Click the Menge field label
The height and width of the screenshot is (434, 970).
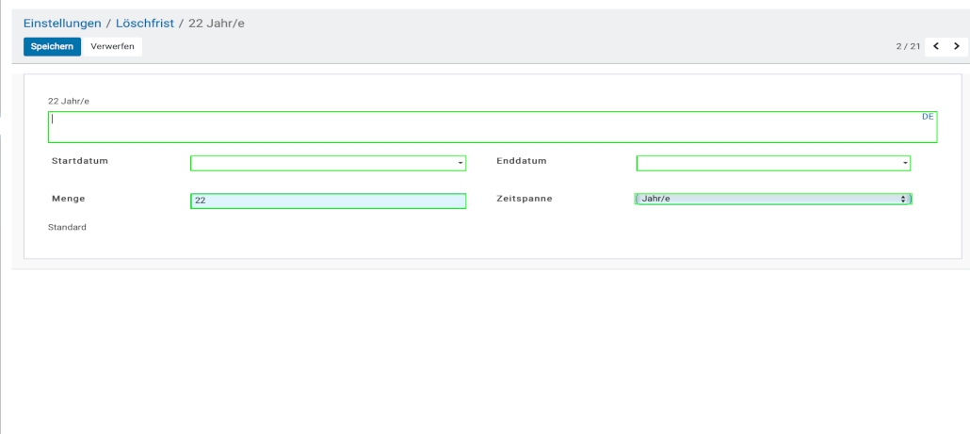pos(69,199)
